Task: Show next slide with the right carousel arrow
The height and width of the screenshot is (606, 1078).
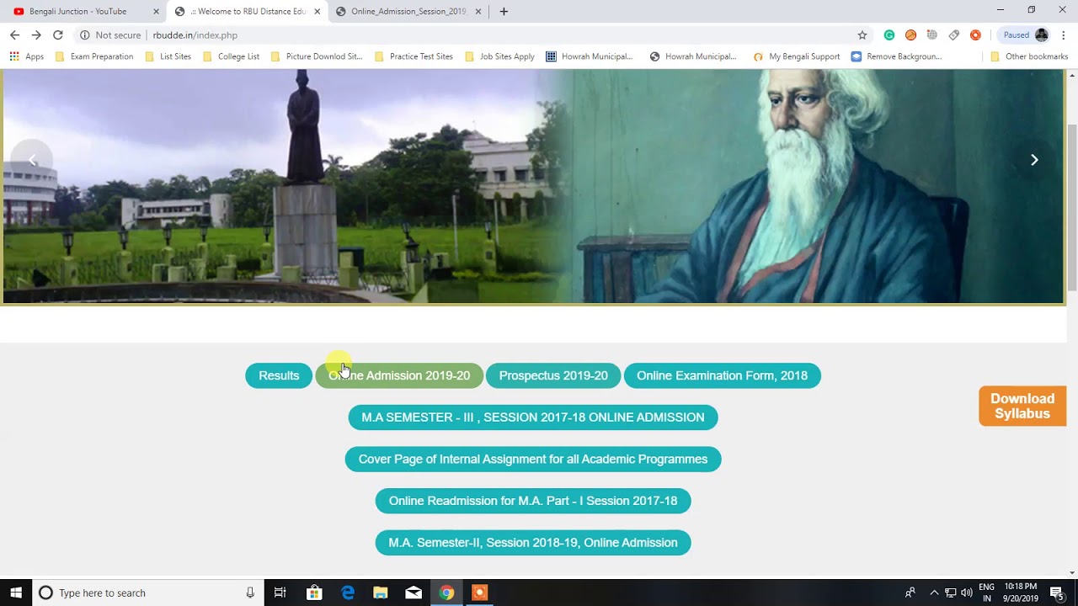Action: [1034, 160]
